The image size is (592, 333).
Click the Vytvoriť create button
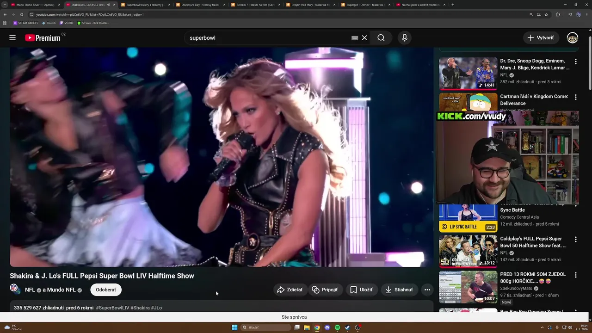click(541, 38)
